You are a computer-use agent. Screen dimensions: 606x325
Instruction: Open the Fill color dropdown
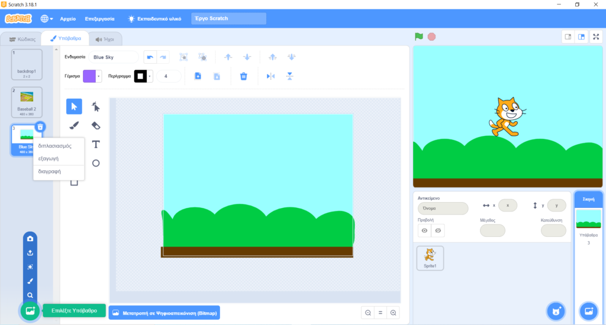tap(99, 76)
